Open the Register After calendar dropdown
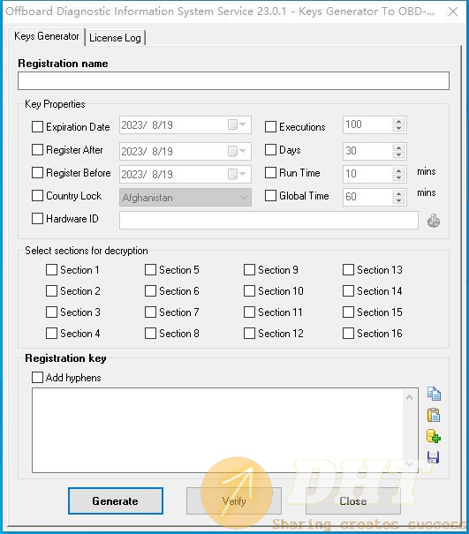 pos(238,151)
